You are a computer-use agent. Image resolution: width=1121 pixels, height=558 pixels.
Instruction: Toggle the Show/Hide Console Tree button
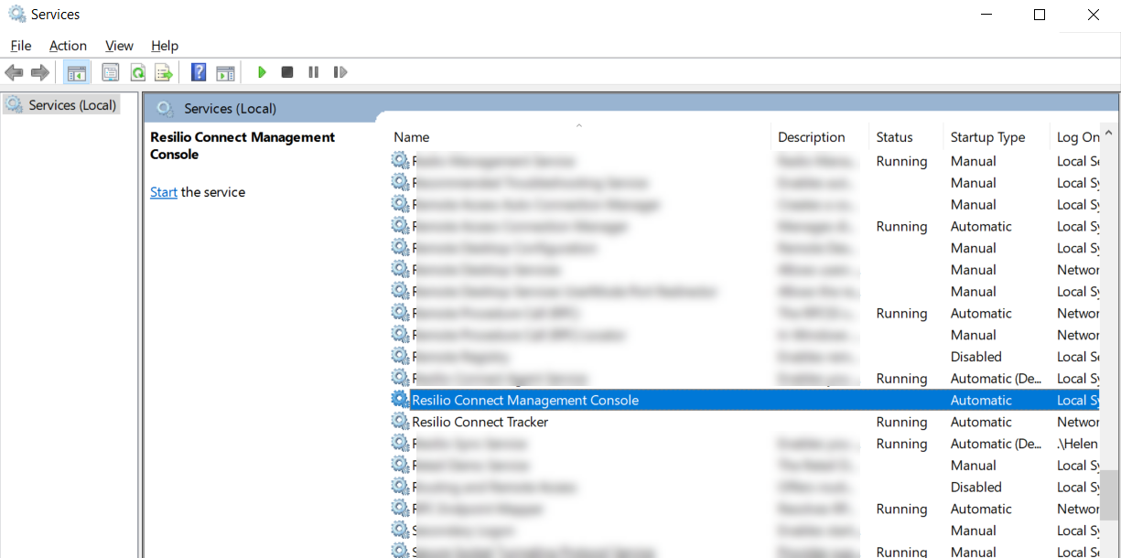click(77, 72)
